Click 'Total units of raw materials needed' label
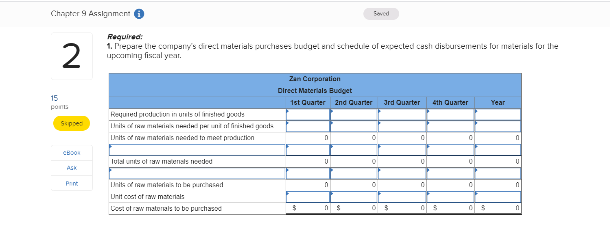The width and height of the screenshot is (610, 244). coord(162,162)
